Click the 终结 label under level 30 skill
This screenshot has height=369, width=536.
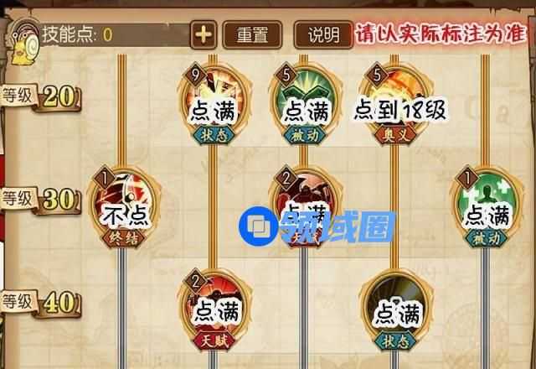[123, 238]
